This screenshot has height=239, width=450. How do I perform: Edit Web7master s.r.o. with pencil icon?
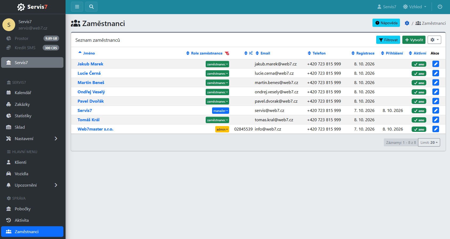pyautogui.click(x=436, y=129)
